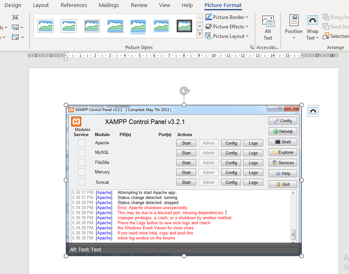Expand the full Picture Styles gallery
Image resolution: width=349 pixels, height=274 pixels.
(199, 34)
